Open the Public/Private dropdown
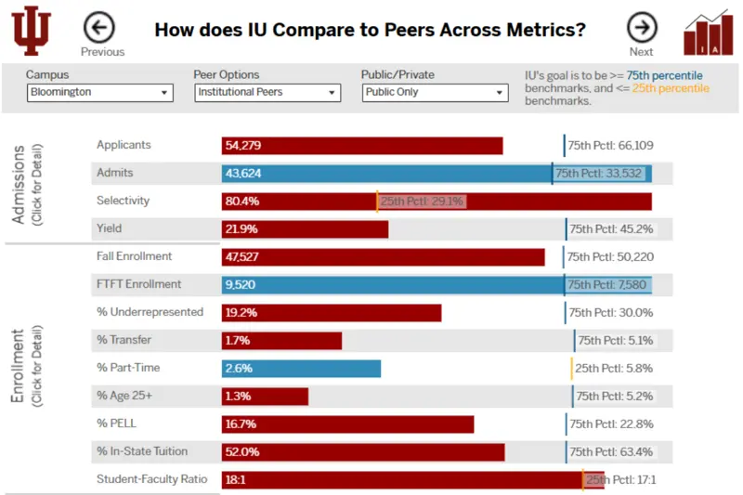The height and width of the screenshot is (495, 743). coord(436,93)
